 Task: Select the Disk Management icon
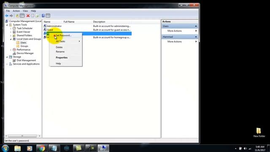[x=14, y=60]
